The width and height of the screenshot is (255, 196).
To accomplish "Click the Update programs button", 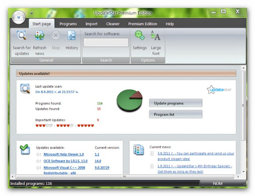I will 176,103.
